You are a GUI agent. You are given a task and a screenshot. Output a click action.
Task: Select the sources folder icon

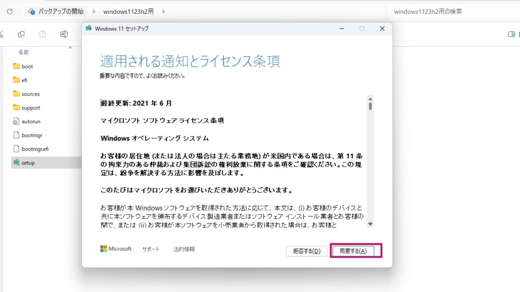click(x=16, y=93)
